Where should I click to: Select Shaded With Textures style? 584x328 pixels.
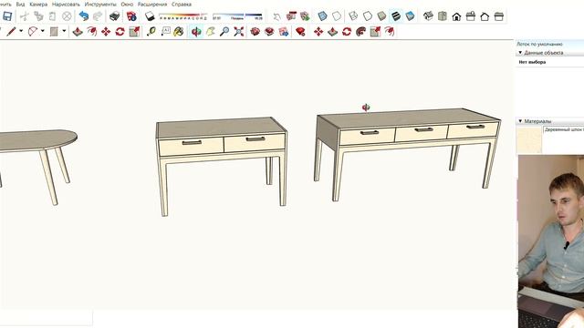[x=396, y=16]
